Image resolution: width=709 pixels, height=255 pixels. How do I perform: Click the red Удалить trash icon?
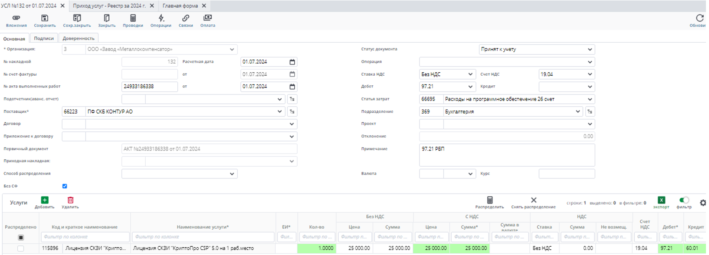pos(70,200)
